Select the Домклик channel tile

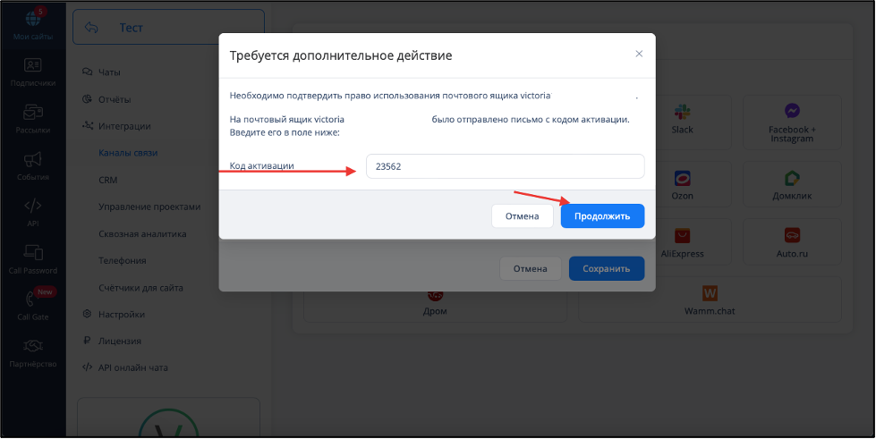coord(792,185)
